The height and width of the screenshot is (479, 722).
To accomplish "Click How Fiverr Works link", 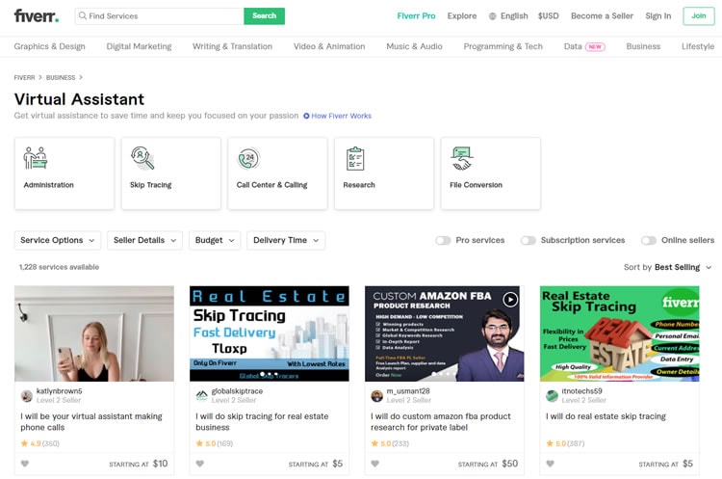I will [x=341, y=116].
